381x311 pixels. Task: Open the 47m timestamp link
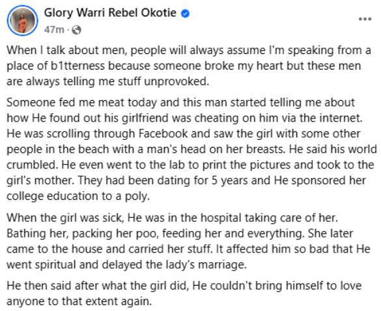54,30
